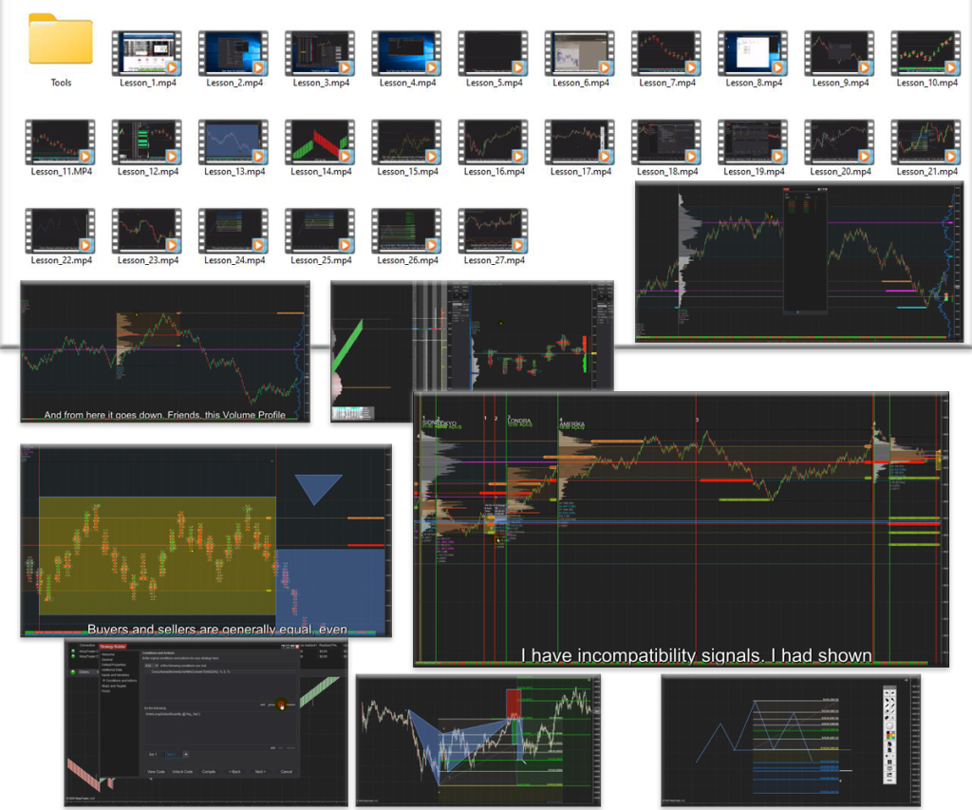
Task: Click the Lesson_10.mp4 file icon
Action: tap(924, 53)
